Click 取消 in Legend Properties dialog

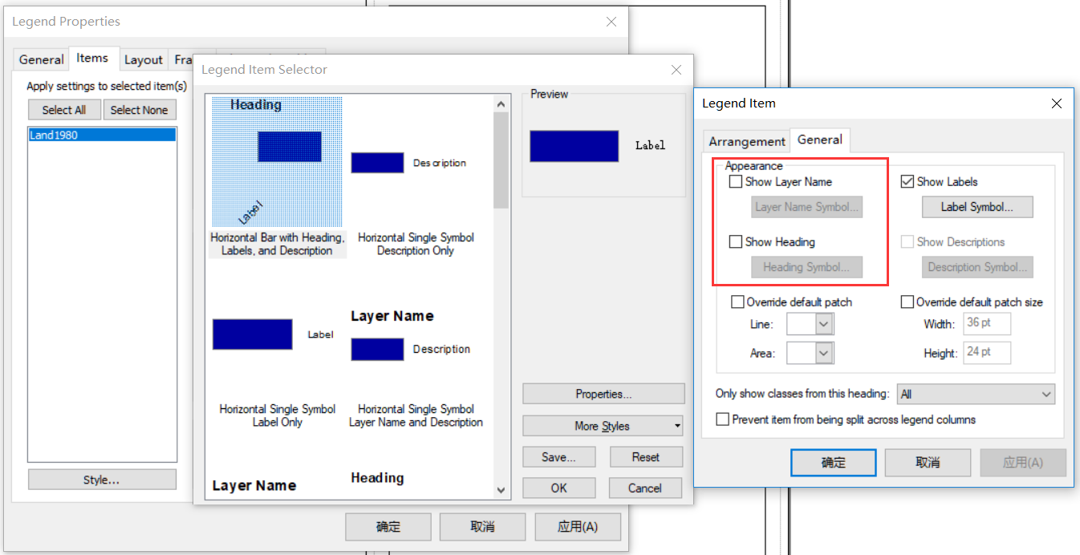click(483, 527)
